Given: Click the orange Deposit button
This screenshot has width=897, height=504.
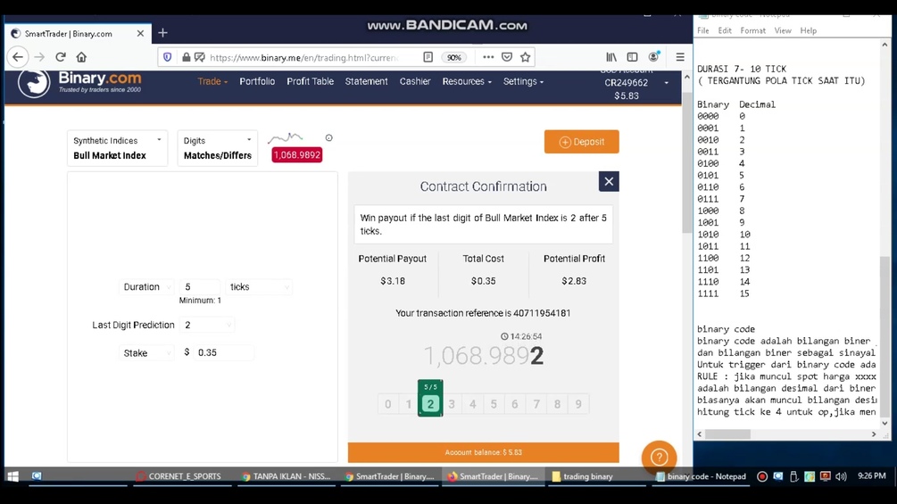Looking at the screenshot, I should [x=581, y=142].
